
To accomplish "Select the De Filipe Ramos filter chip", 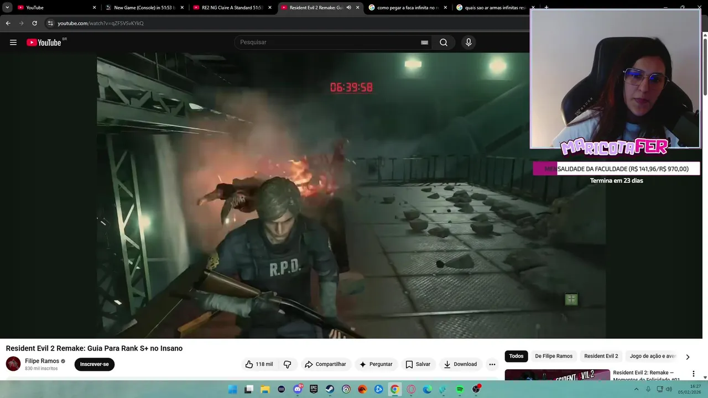I will (554, 356).
